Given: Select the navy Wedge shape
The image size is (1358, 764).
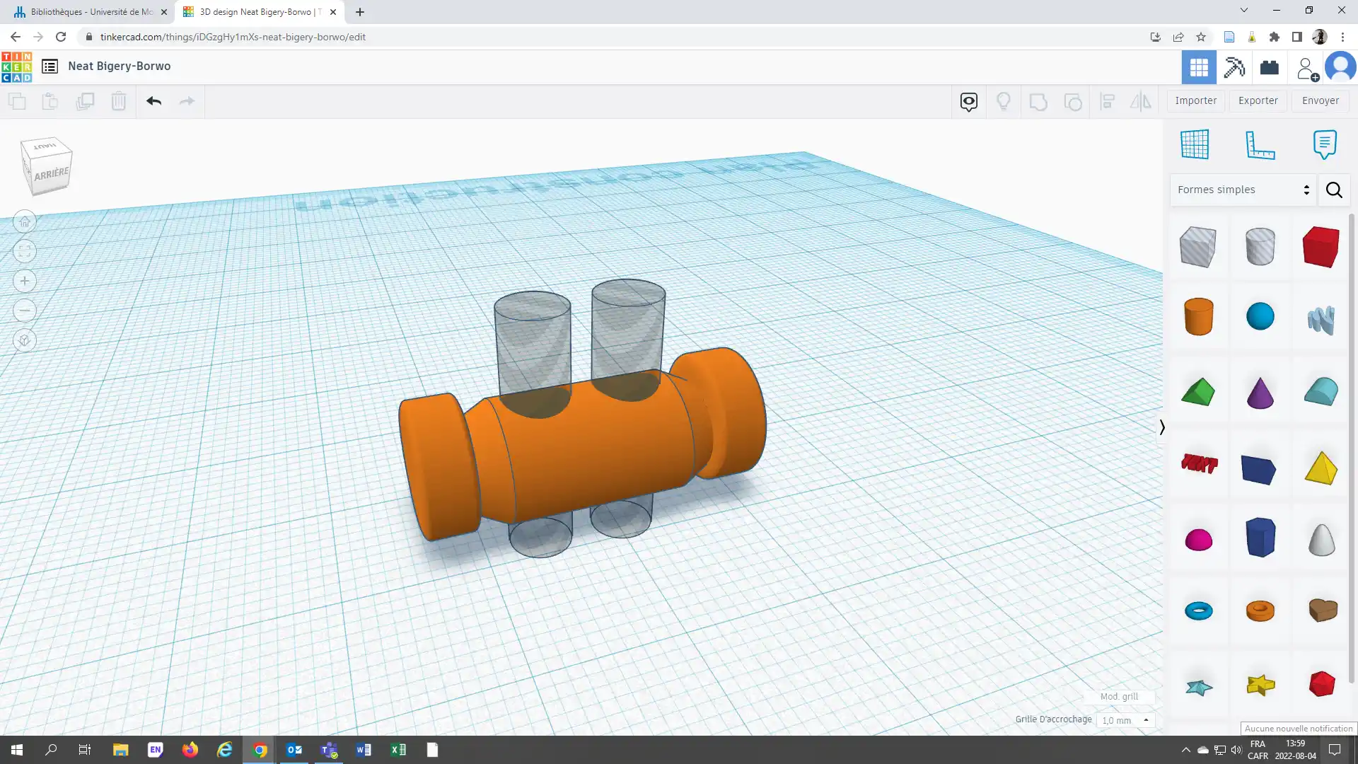Looking at the screenshot, I should point(1258,470).
